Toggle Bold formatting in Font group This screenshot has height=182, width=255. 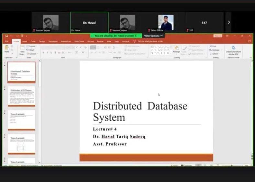coord(43,52)
